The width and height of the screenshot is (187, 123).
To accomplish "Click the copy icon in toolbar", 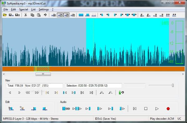I will (32, 15).
